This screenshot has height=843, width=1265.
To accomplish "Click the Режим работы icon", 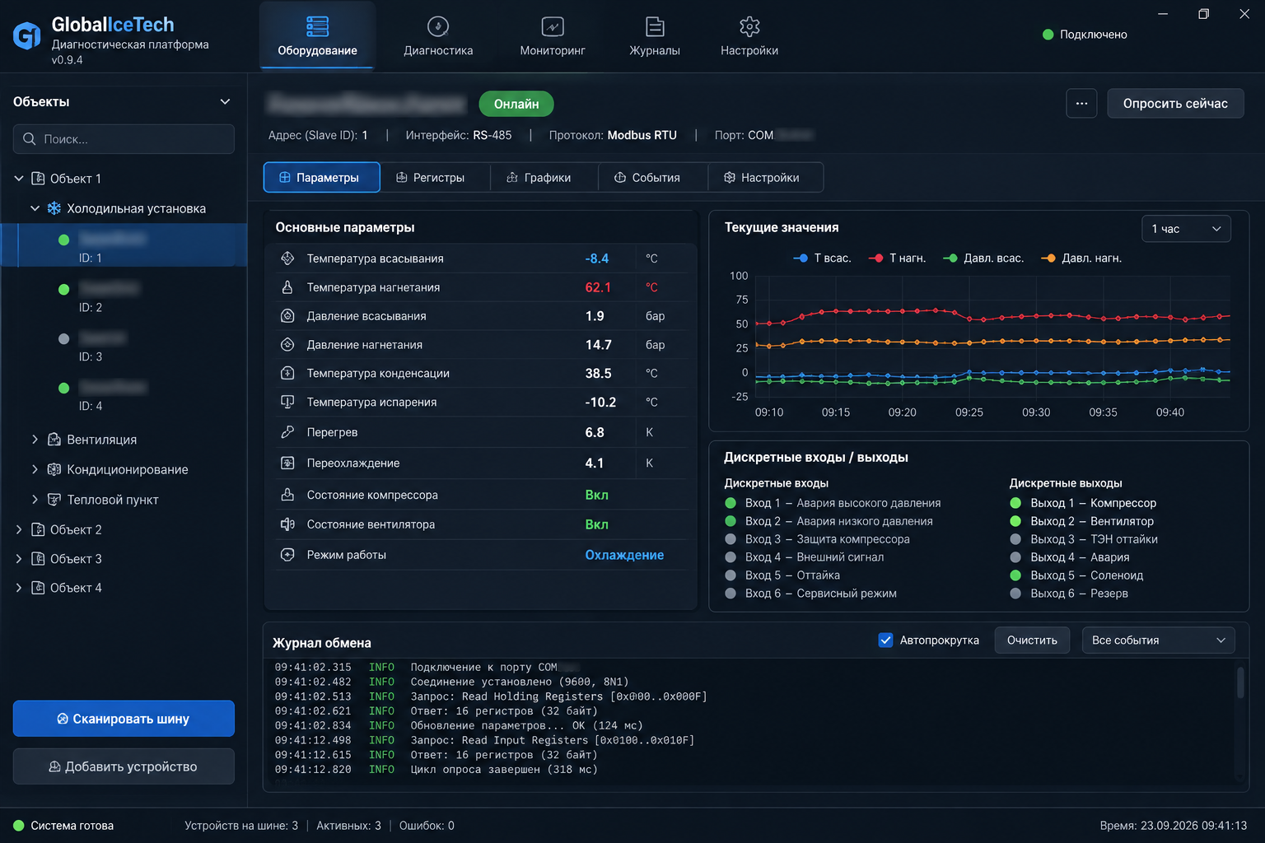I will tap(287, 555).
